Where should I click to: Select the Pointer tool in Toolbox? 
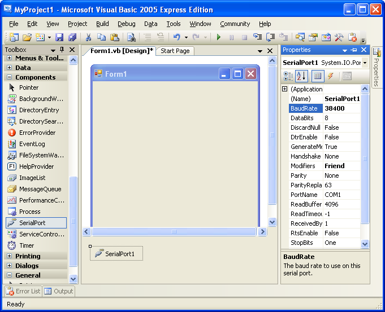[36, 87]
